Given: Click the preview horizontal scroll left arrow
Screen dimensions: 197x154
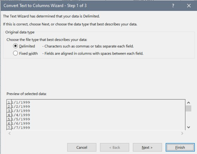Looking at the screenshot, I should coord(9,133).
